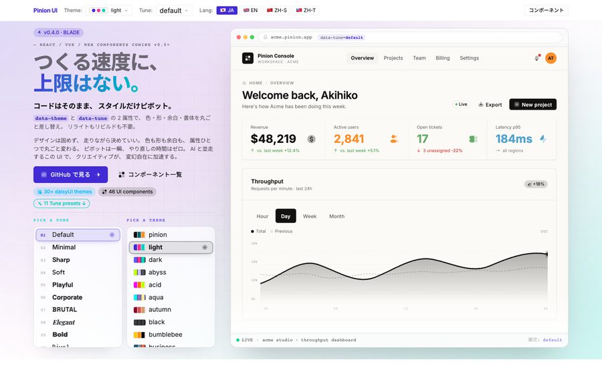Click the blade icon in v0.4.0 BLADE badge

39,33
